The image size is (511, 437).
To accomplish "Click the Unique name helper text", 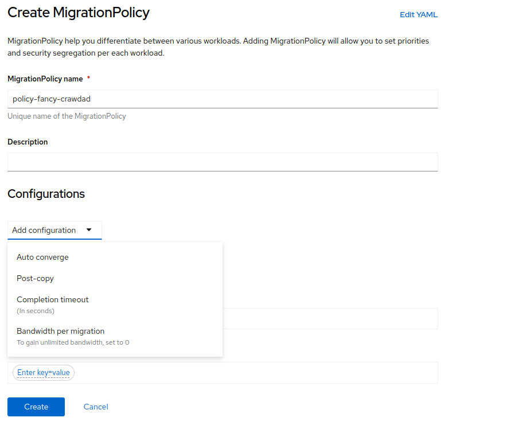I will coord(67,116).
